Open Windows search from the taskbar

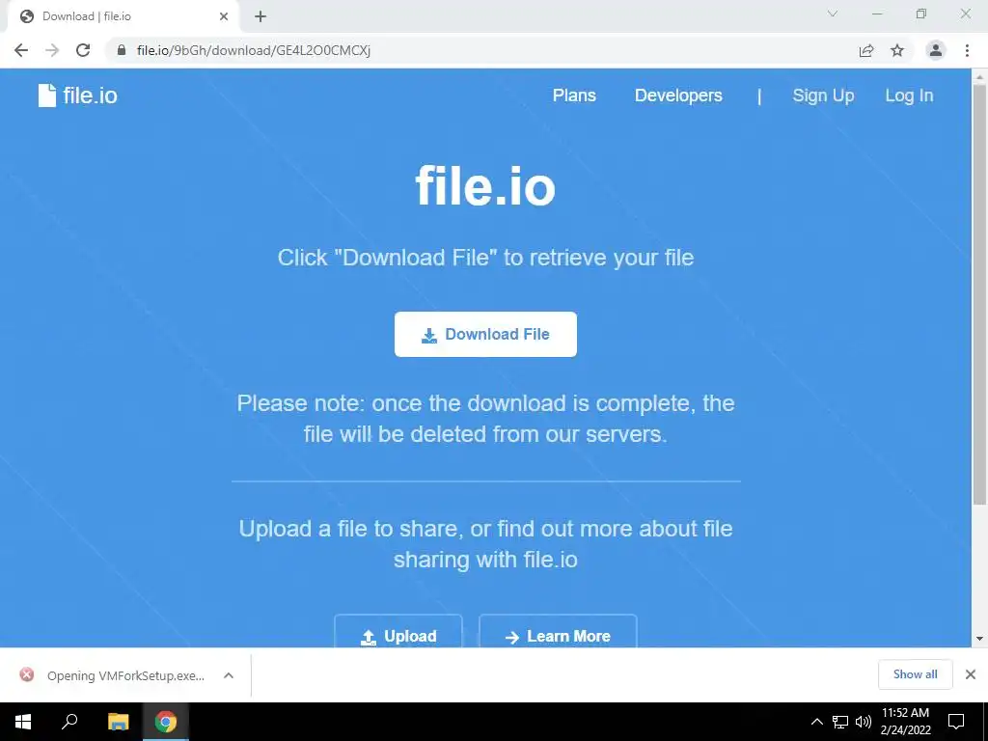click(x=69, y=722)
